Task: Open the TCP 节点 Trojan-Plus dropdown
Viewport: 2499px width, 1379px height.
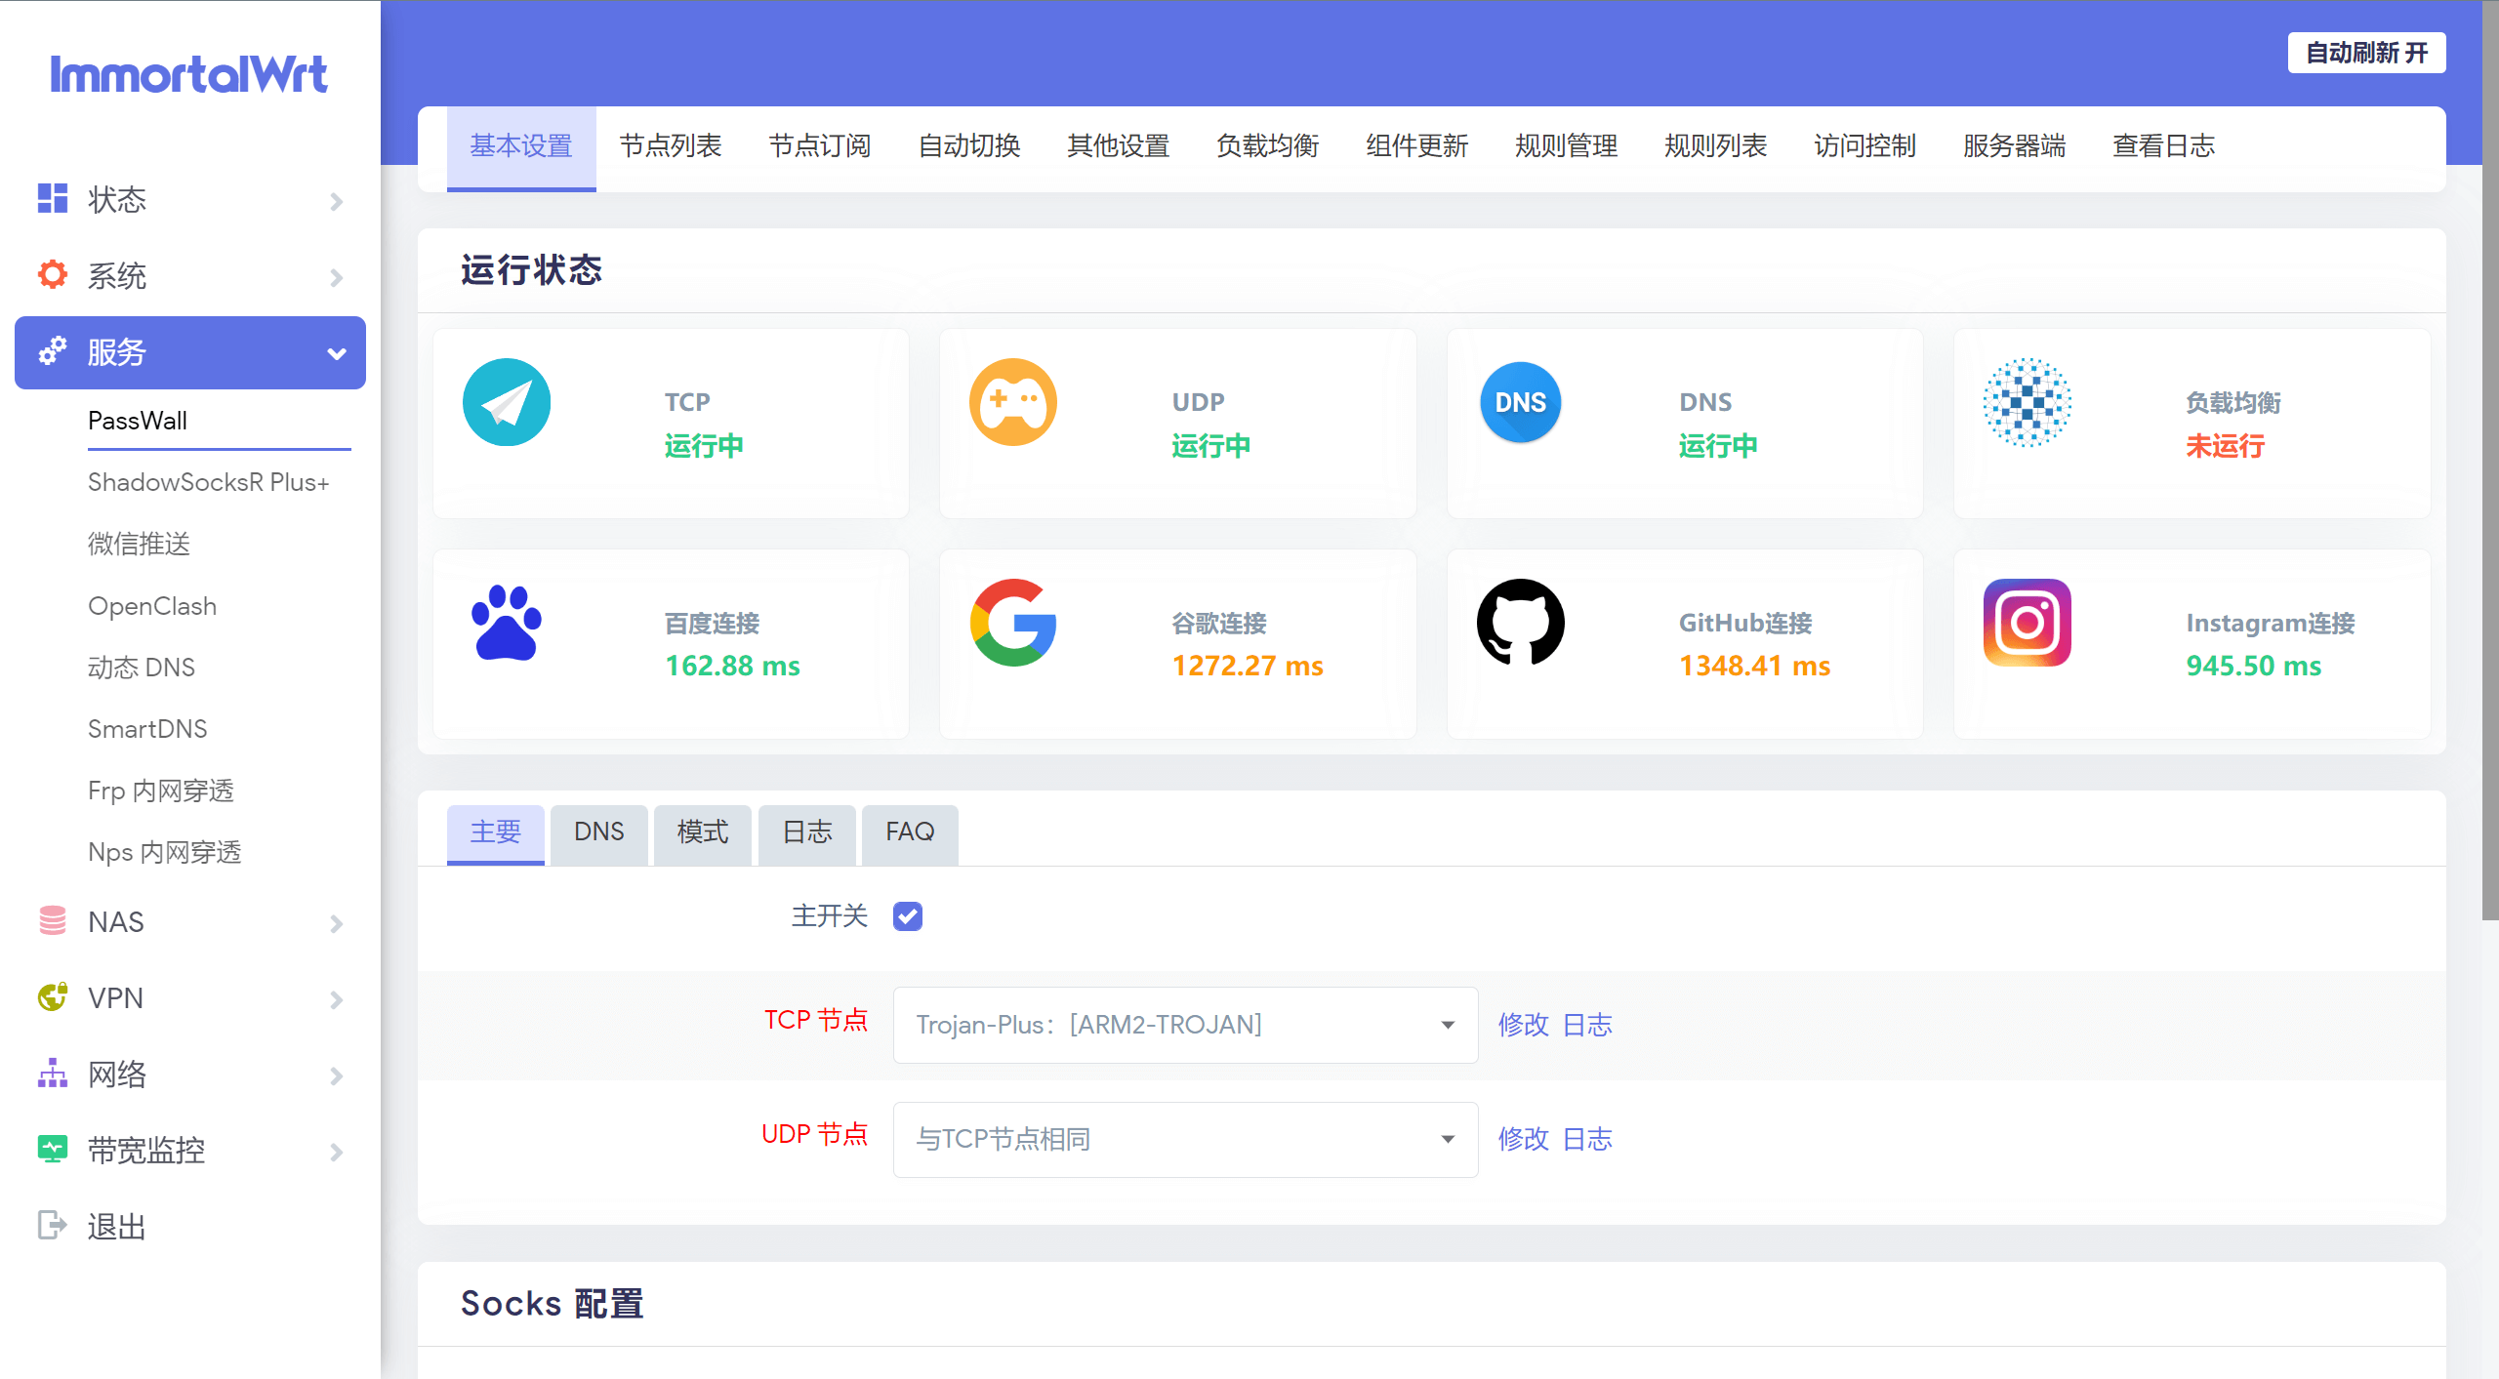Action: [x=1185, y=1025]
